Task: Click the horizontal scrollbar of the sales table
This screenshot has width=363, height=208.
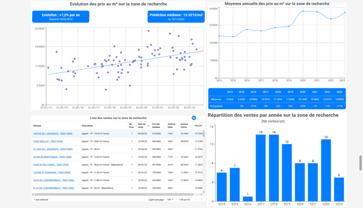Action: [91, 194]
